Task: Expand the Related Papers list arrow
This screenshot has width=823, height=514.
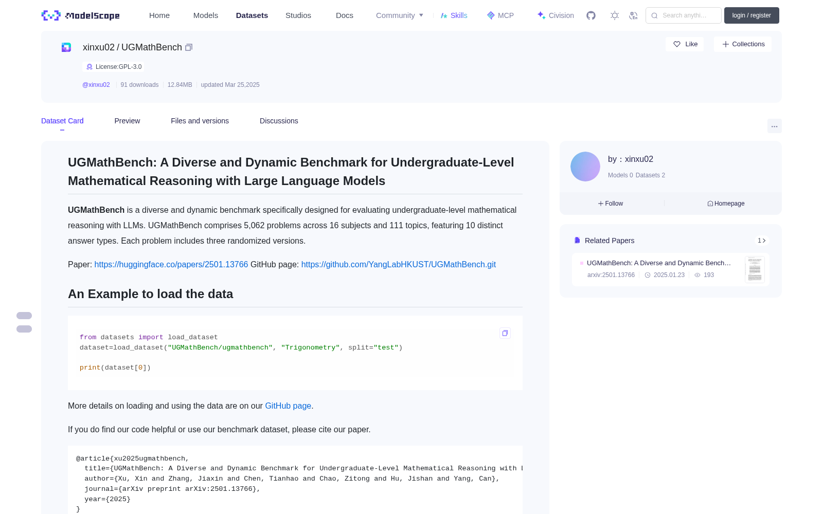Action: (762, 241)
